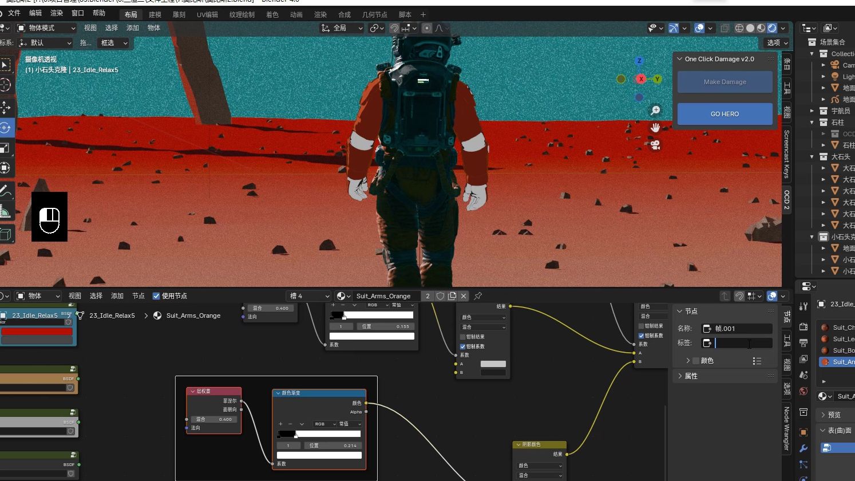
Task: Switch to the UV编辑 workspace tab
Action: (x=207, y=15)
